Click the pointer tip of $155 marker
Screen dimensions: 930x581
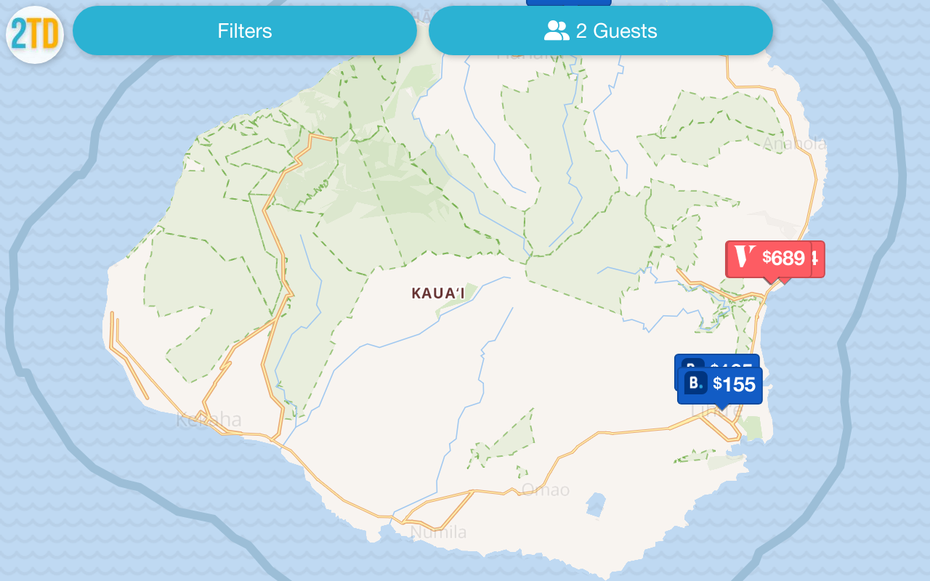[721, 407]
